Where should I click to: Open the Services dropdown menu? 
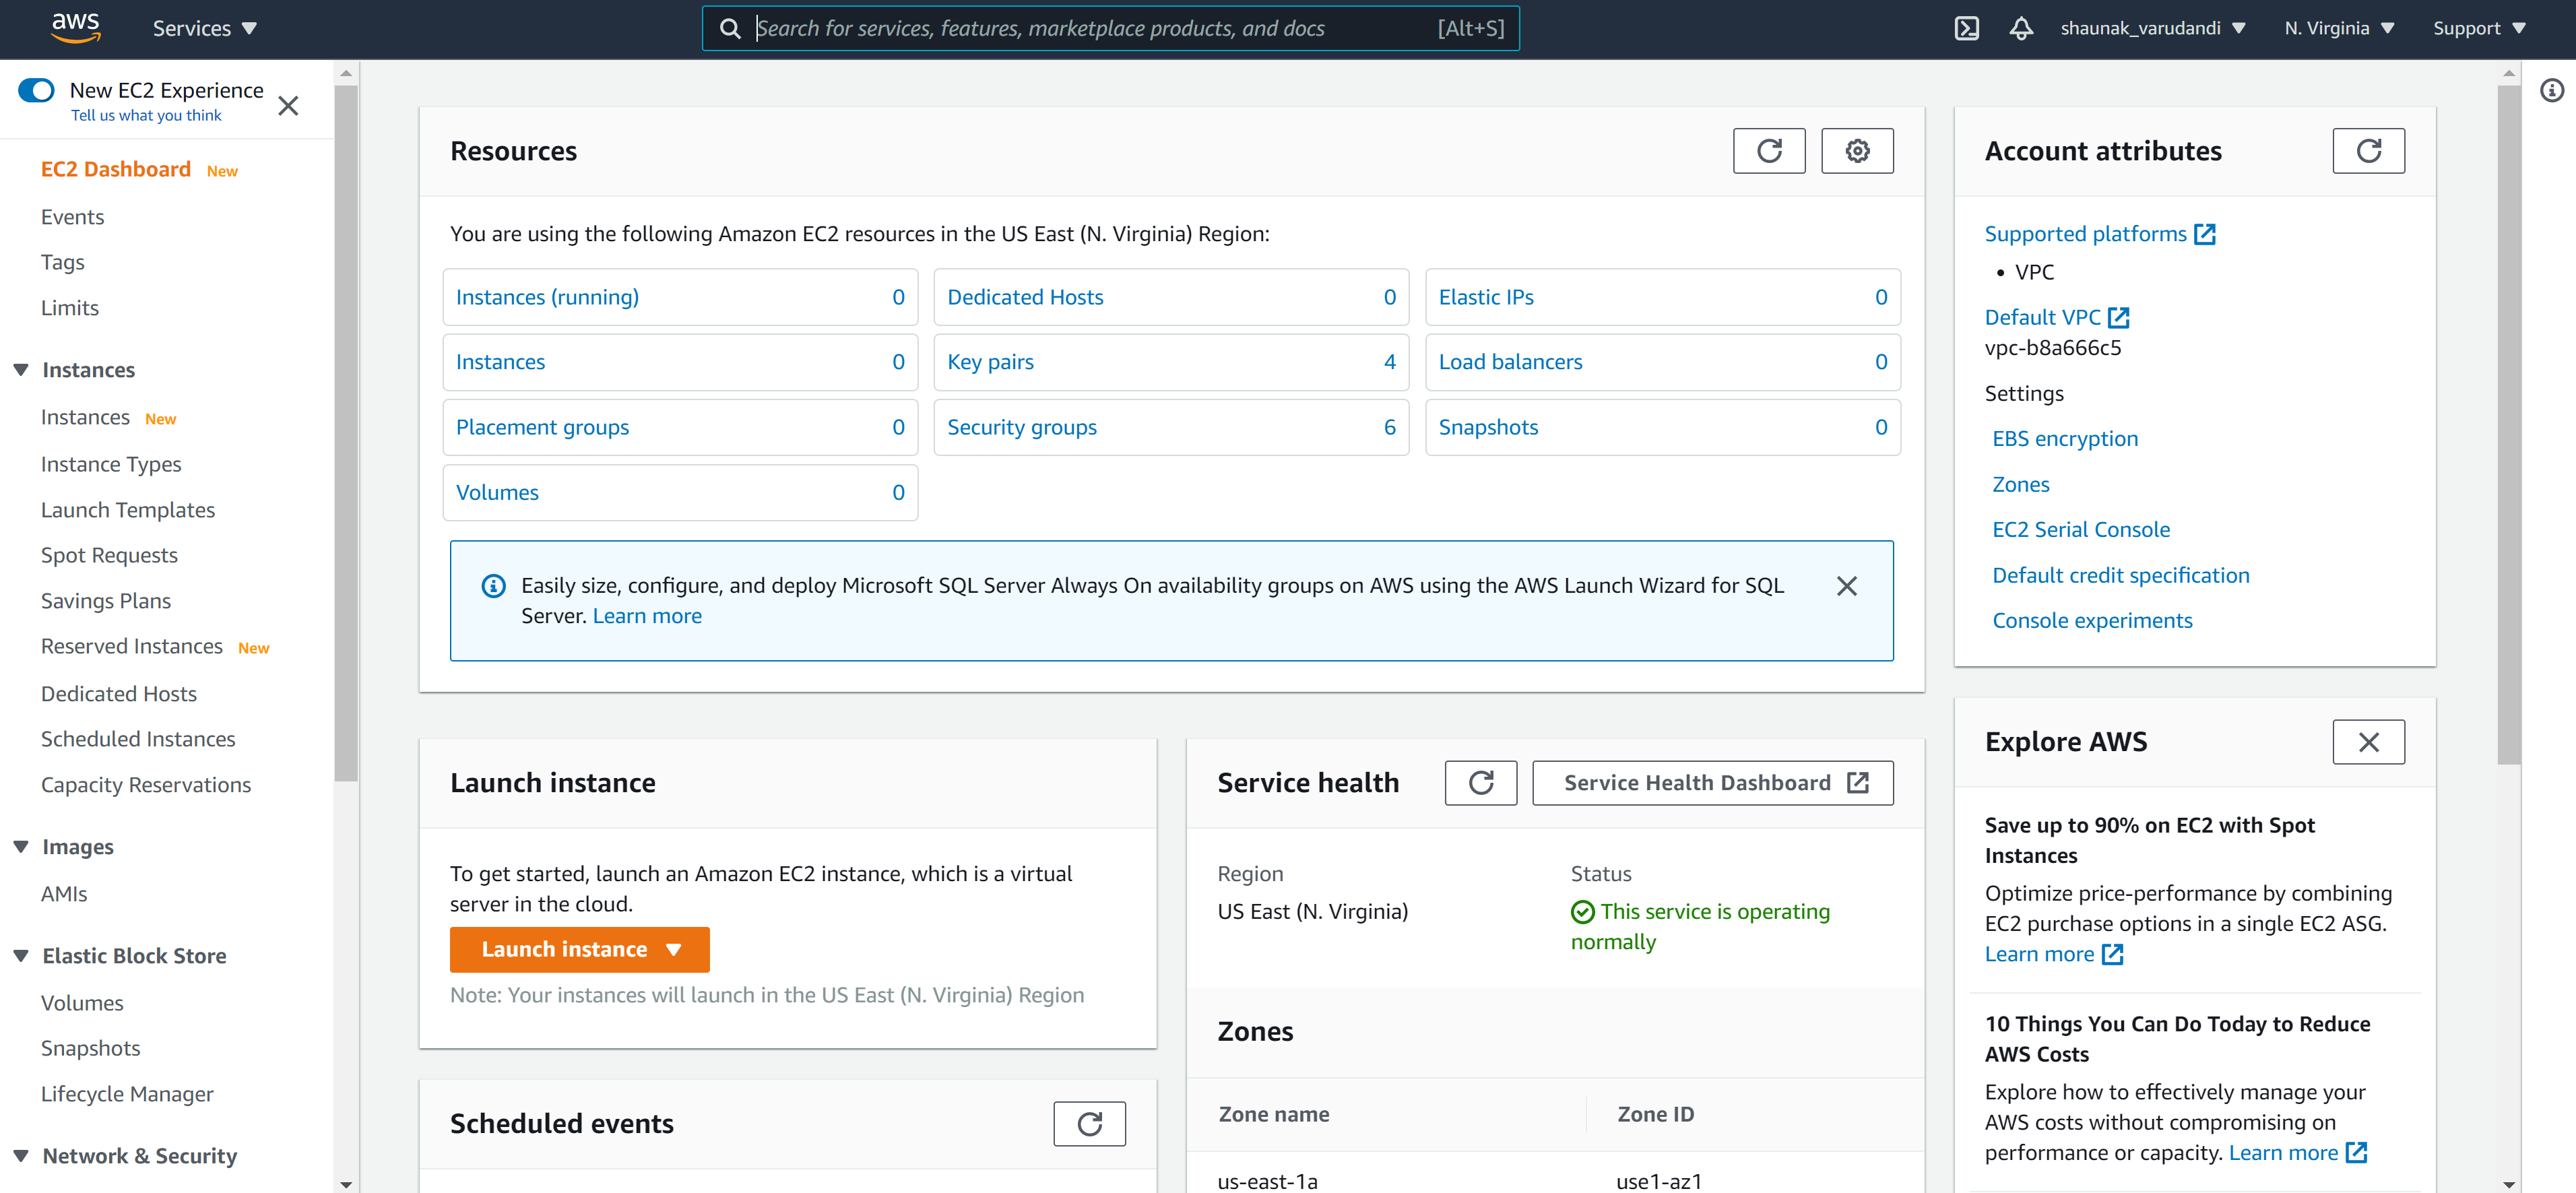coord(205,28)
